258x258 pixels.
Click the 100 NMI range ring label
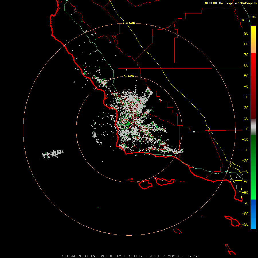(x=129, y=23)
